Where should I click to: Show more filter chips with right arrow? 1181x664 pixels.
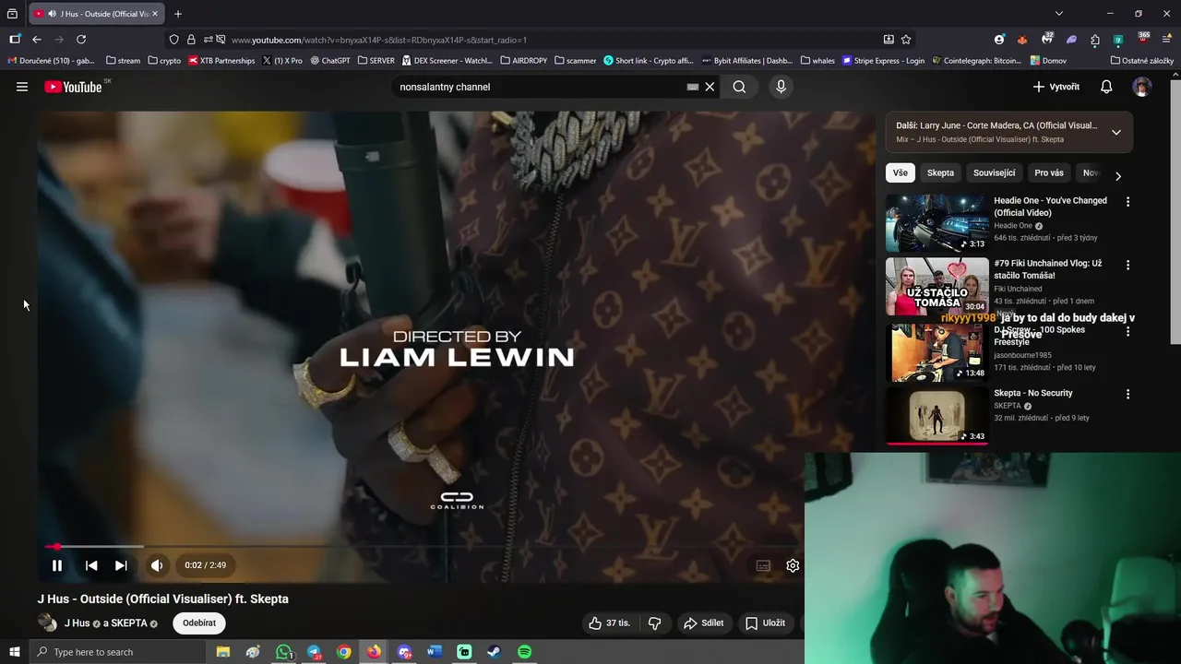tap(1117, 175)
